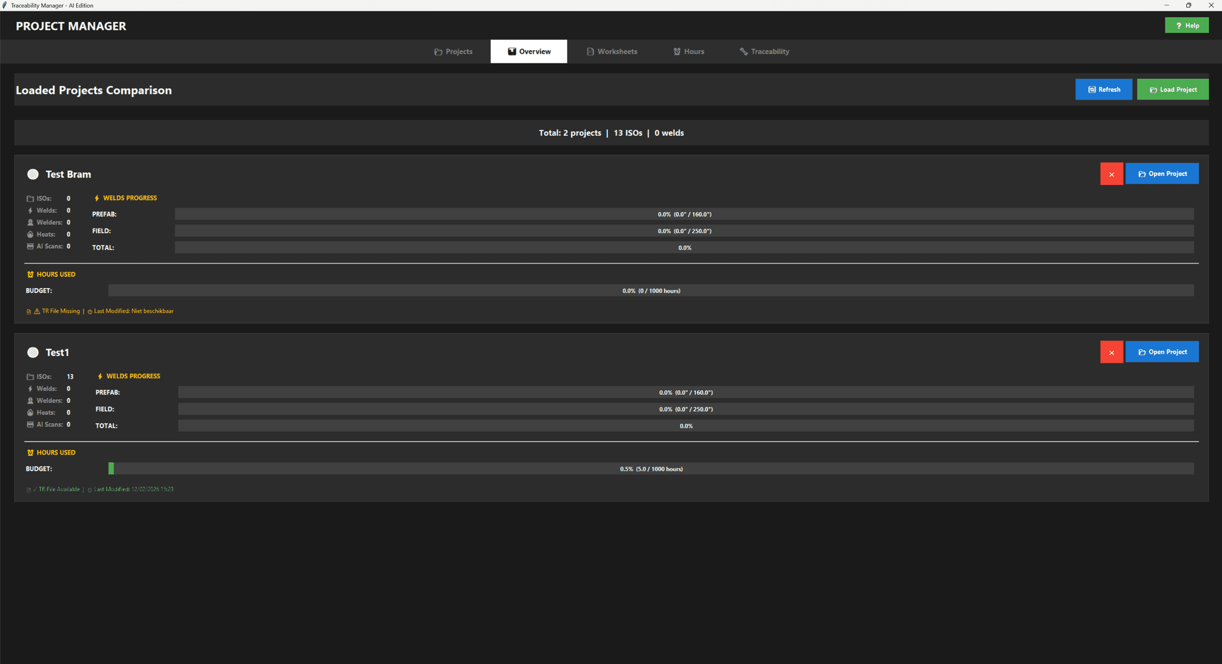Remove Test1 using the red X button
1222x664 pixels.
click(1112, 351)
